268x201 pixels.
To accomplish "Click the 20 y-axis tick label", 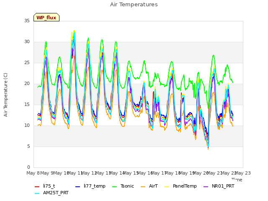I will pyautogui.click(x=27, y=83).
